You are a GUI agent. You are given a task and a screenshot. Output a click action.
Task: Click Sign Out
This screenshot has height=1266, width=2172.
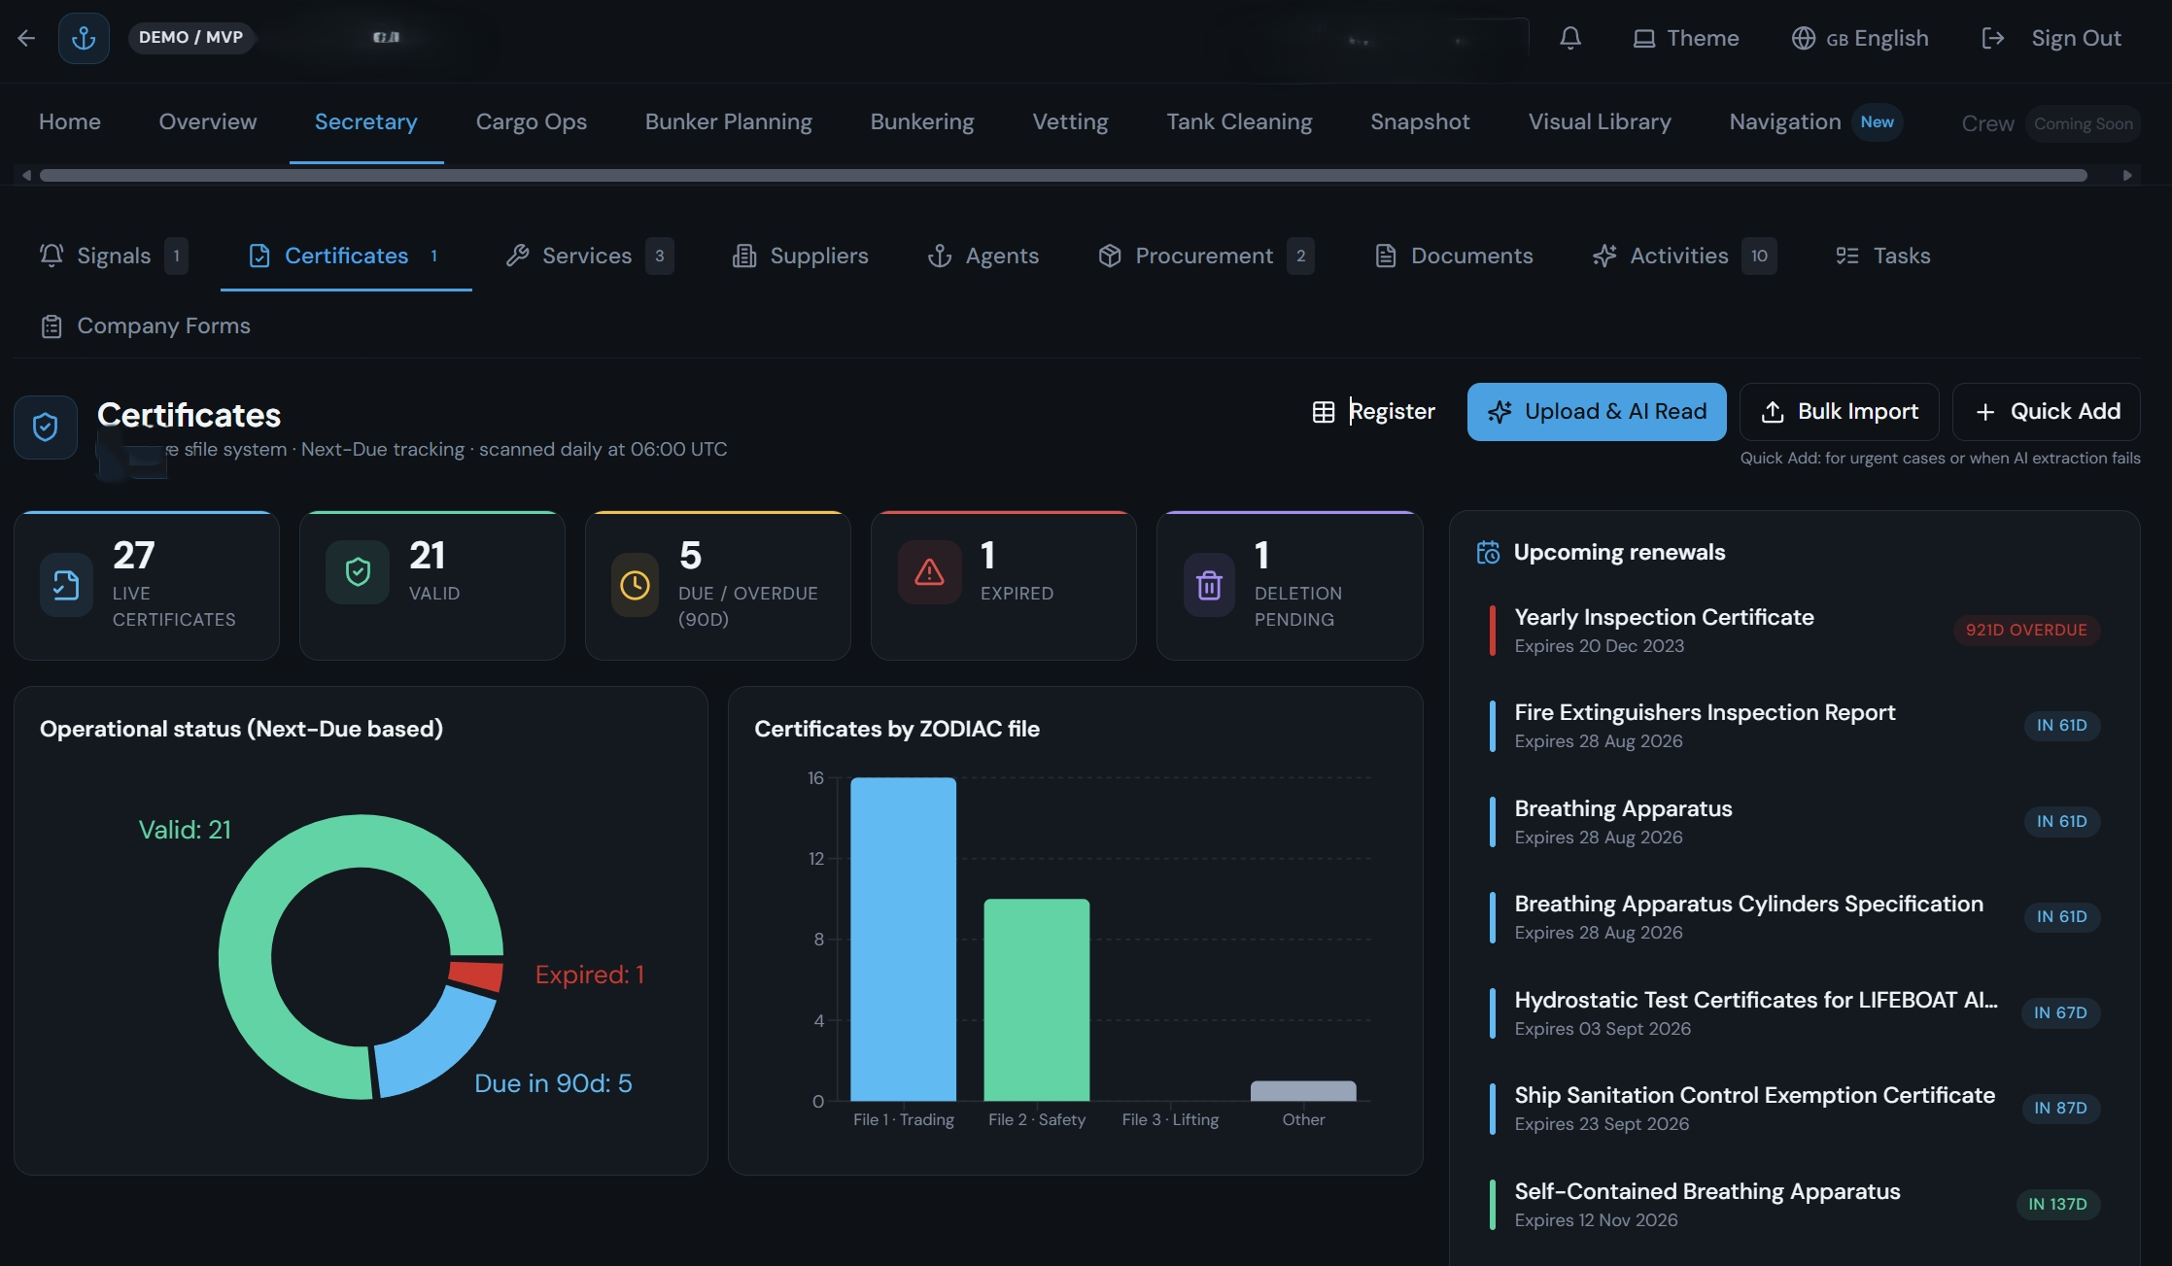coord(2051,38)
